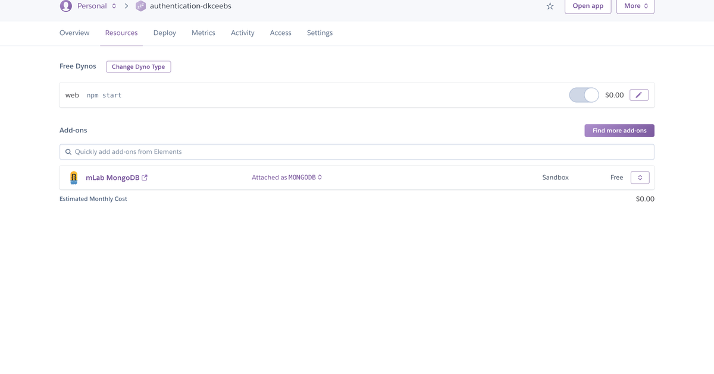Toggle the web dyno switch
Viewport: 714px width, 374px height.
point(584,95)
